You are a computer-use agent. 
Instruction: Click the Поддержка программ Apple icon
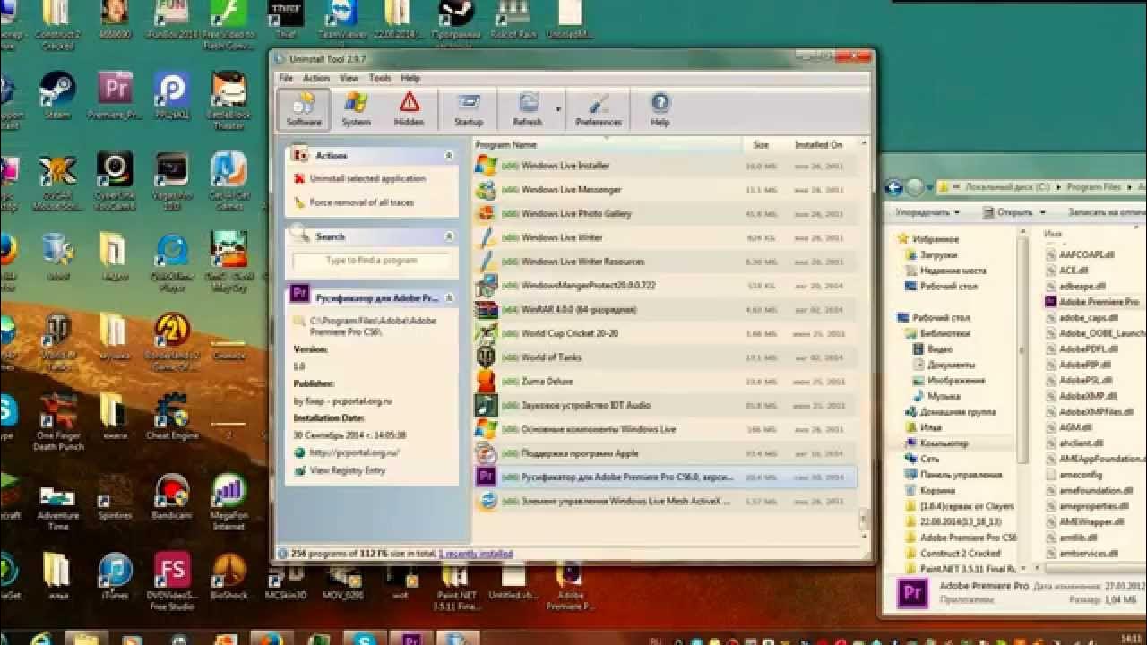coord(486,453)
